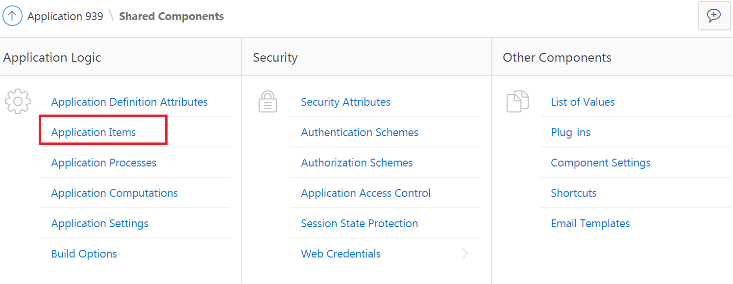733x284 pixels.
Task: Open Session State Protection
Action: click(359, 223)
